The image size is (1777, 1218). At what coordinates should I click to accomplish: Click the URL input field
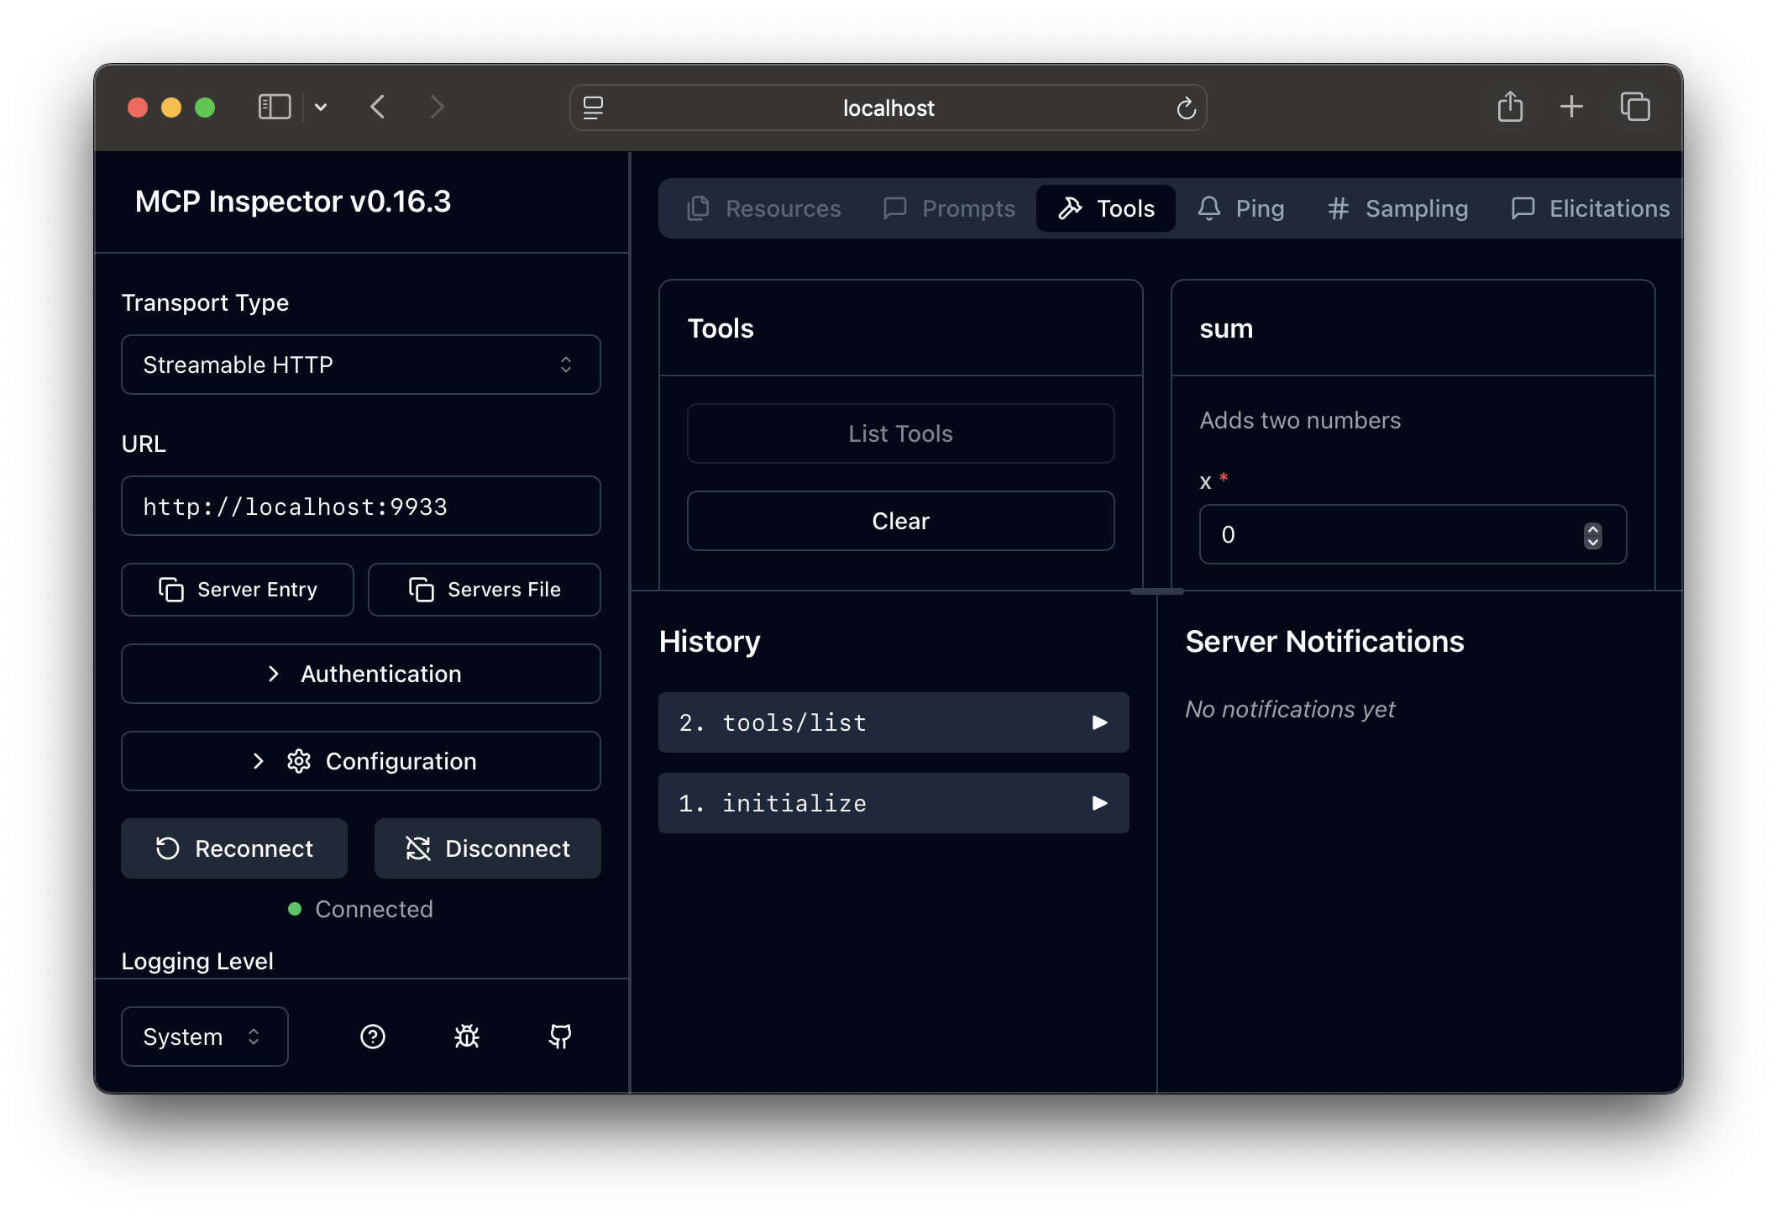point(361,506)
